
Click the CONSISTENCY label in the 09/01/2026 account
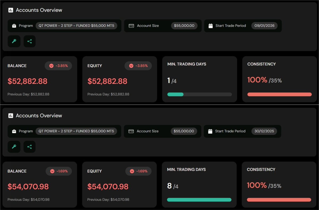(262, 64)
